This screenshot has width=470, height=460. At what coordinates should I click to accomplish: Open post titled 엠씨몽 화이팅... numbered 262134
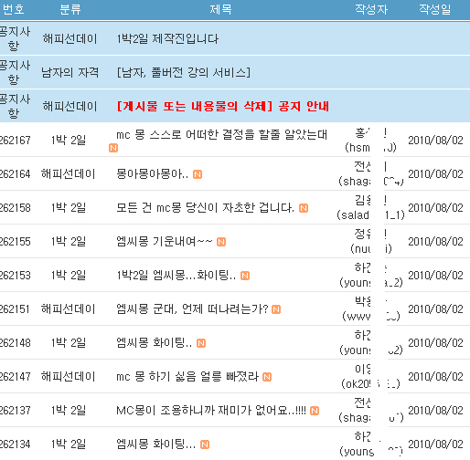pyautogui.click(x=155, y=444)
